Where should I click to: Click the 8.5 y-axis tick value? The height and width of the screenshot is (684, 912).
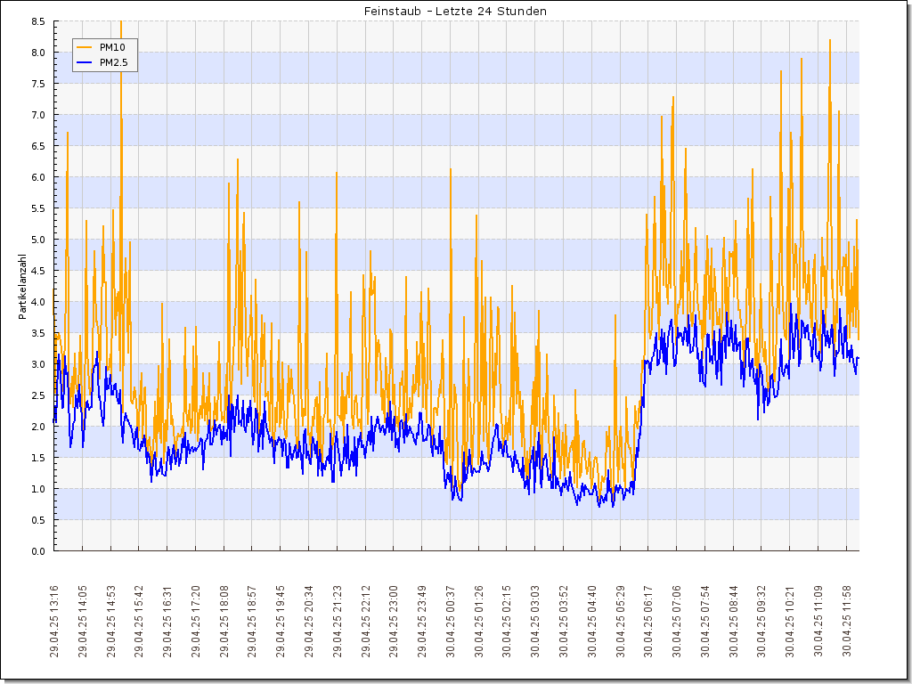(x=38, y=21)
